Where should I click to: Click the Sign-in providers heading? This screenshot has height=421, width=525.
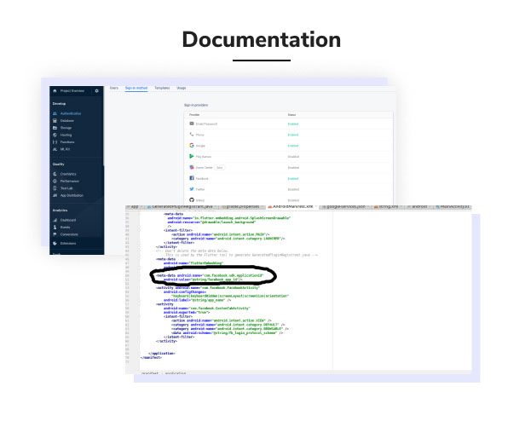point(196,105)
